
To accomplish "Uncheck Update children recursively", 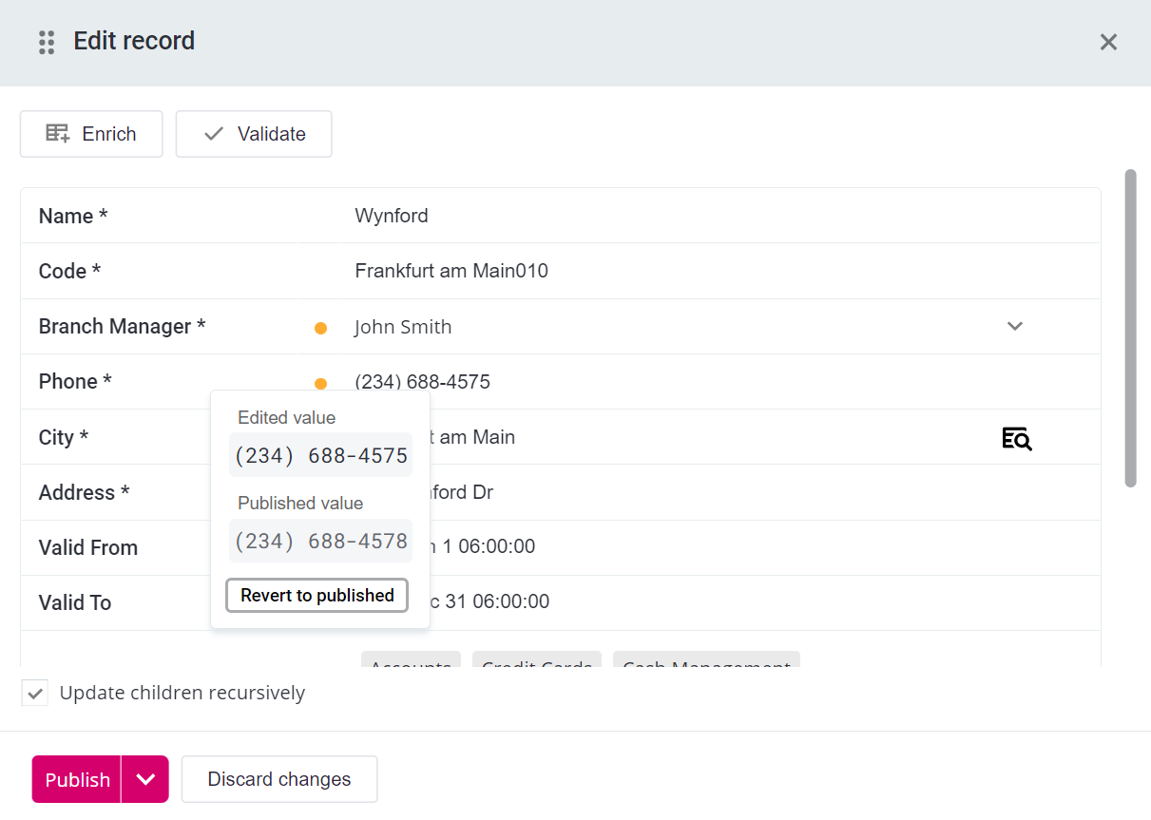I will pyautogui.click(x=35, y=693).
